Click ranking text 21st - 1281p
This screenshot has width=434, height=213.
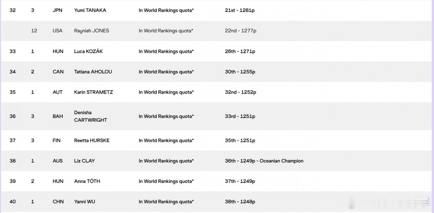tap(240, 10)
